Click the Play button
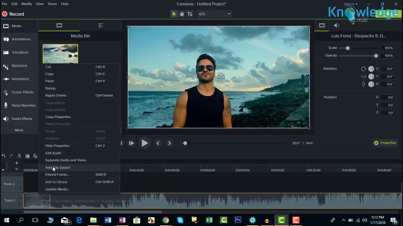The height and width of the screenshot is (226, 403). point(144,143)
